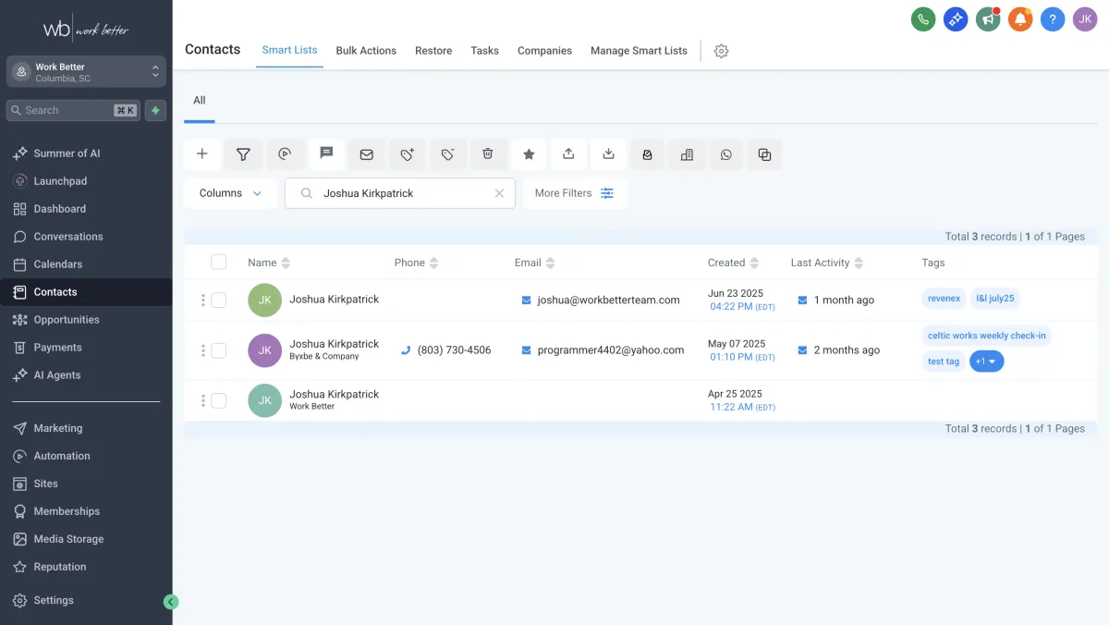Image resolution: width=1109 pixels, height=625 pixels.
Task: Open the programmer4402@yahoo.com email link
Action: coord(610,350)
